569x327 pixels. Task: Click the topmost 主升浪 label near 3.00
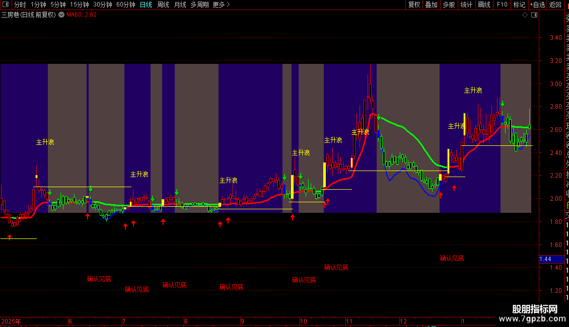(x=473, y=91)
